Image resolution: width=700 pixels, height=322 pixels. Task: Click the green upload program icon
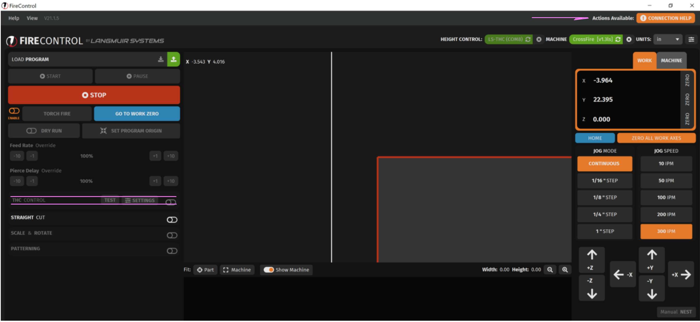tap(173, 59)
